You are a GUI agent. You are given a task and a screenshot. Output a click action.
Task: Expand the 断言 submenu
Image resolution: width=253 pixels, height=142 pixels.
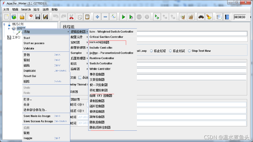(x=79, y=64)
